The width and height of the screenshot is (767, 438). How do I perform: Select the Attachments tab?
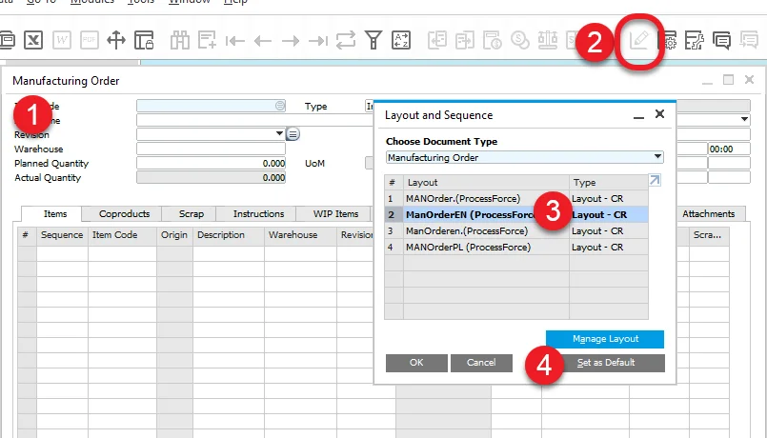(708, 214)
